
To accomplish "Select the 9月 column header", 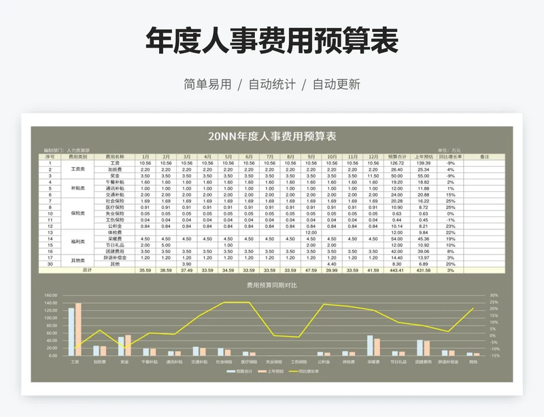I will click(x=311, y=156).
